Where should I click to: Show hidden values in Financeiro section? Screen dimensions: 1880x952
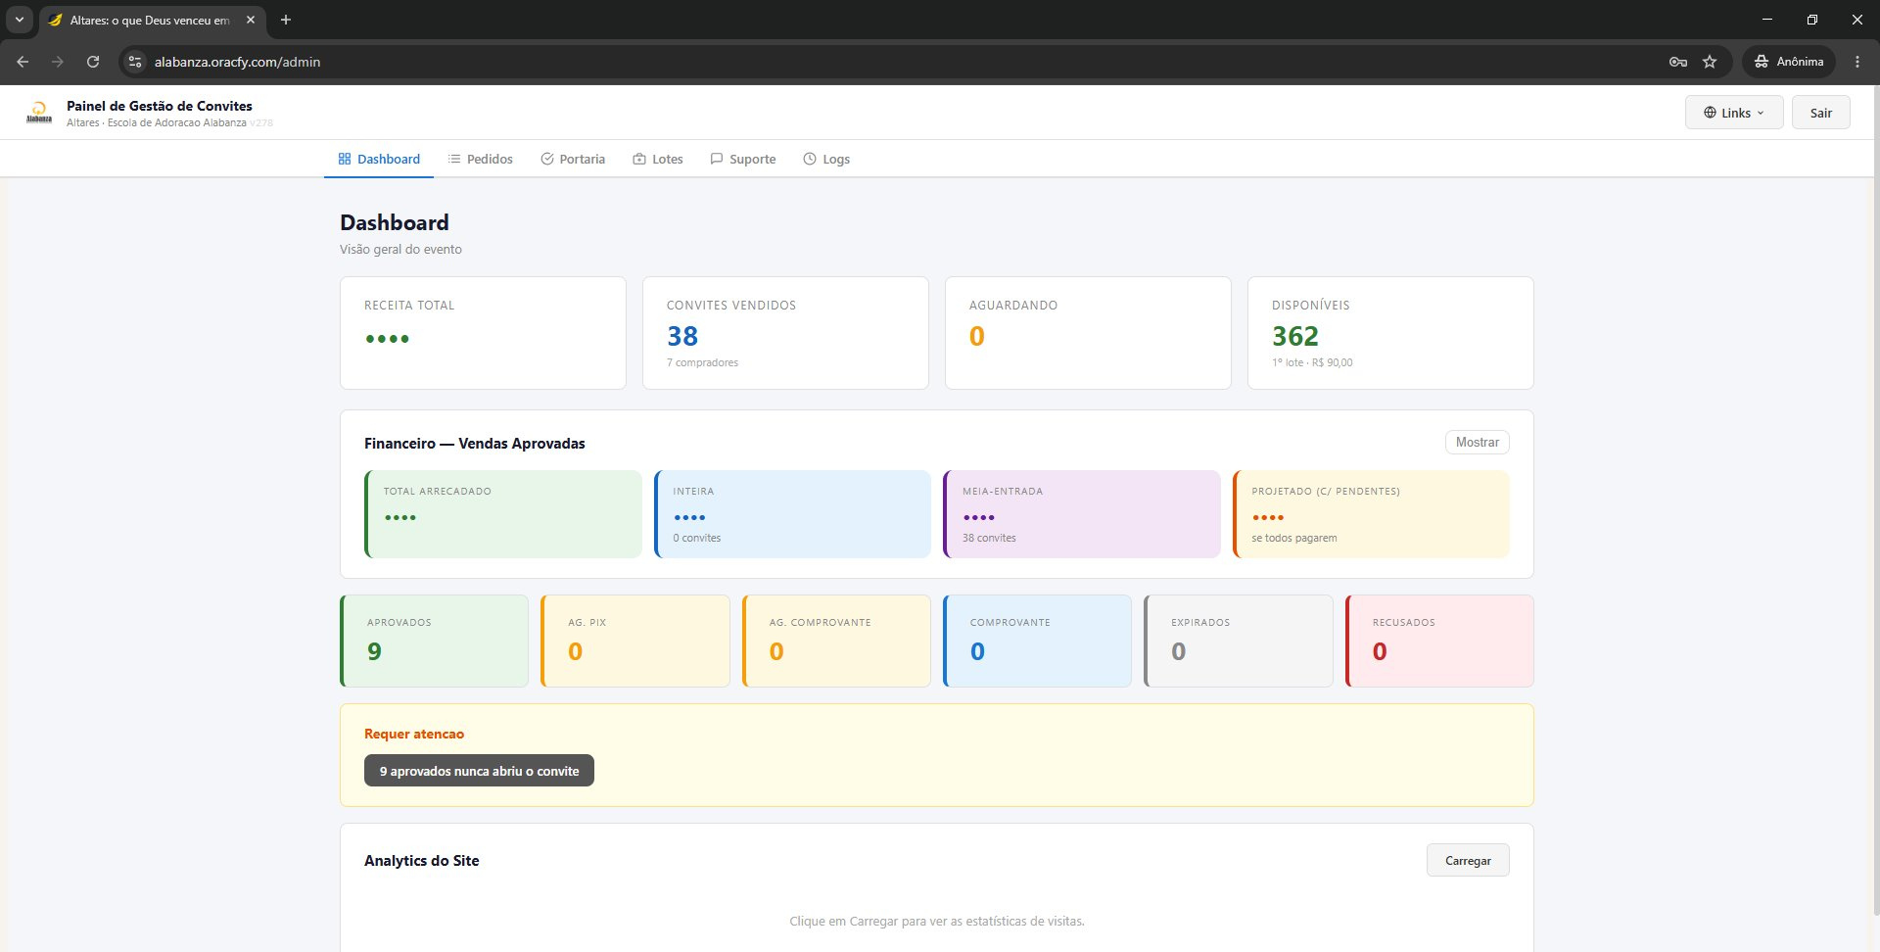click(x=1477, y=443)
